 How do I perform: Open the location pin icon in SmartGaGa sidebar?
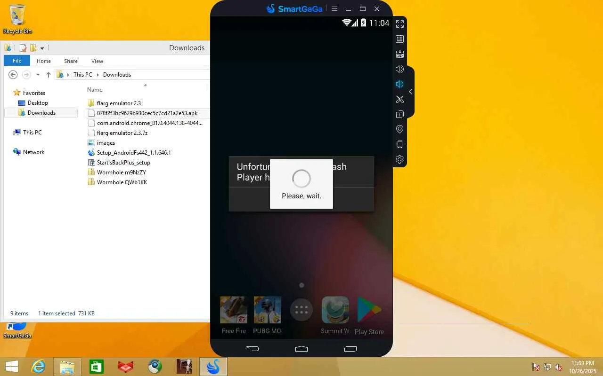click(x=399, y=129)
